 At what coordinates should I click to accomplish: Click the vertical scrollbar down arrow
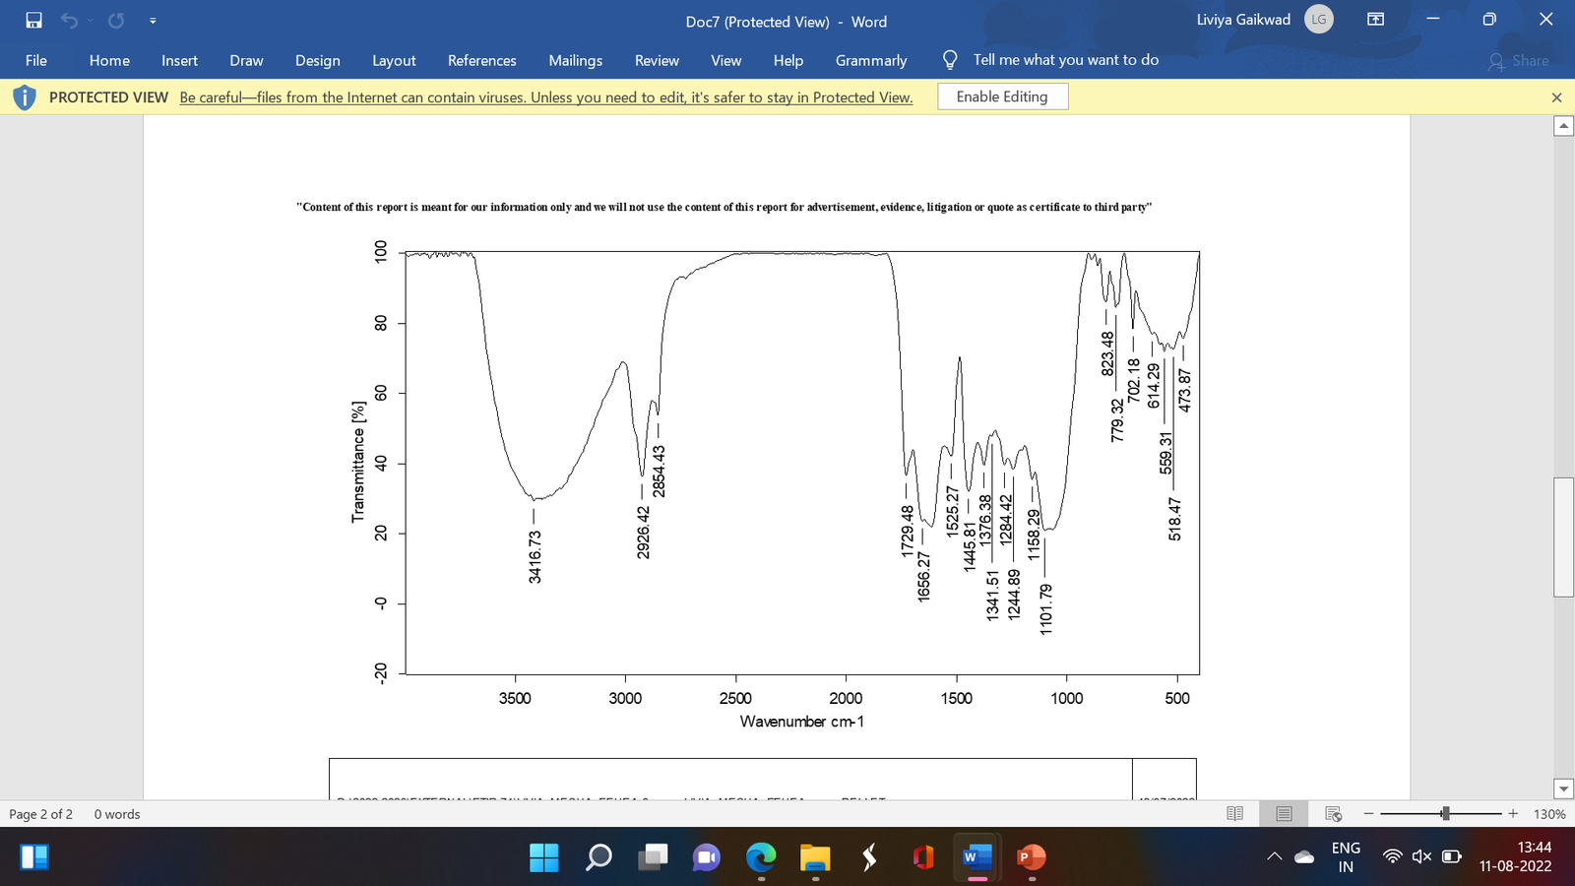point(1563,788)
